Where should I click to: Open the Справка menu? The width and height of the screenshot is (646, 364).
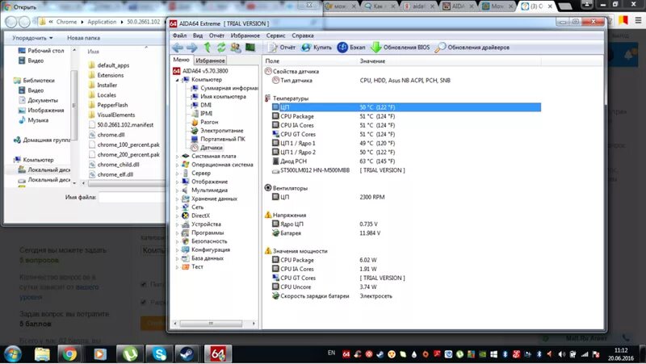tap(303, 36)
